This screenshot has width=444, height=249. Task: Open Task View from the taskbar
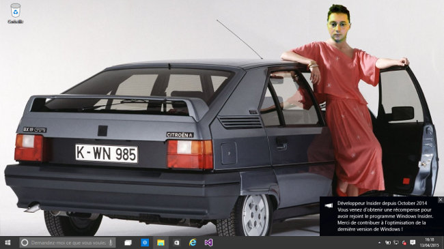tap(128, 243)
